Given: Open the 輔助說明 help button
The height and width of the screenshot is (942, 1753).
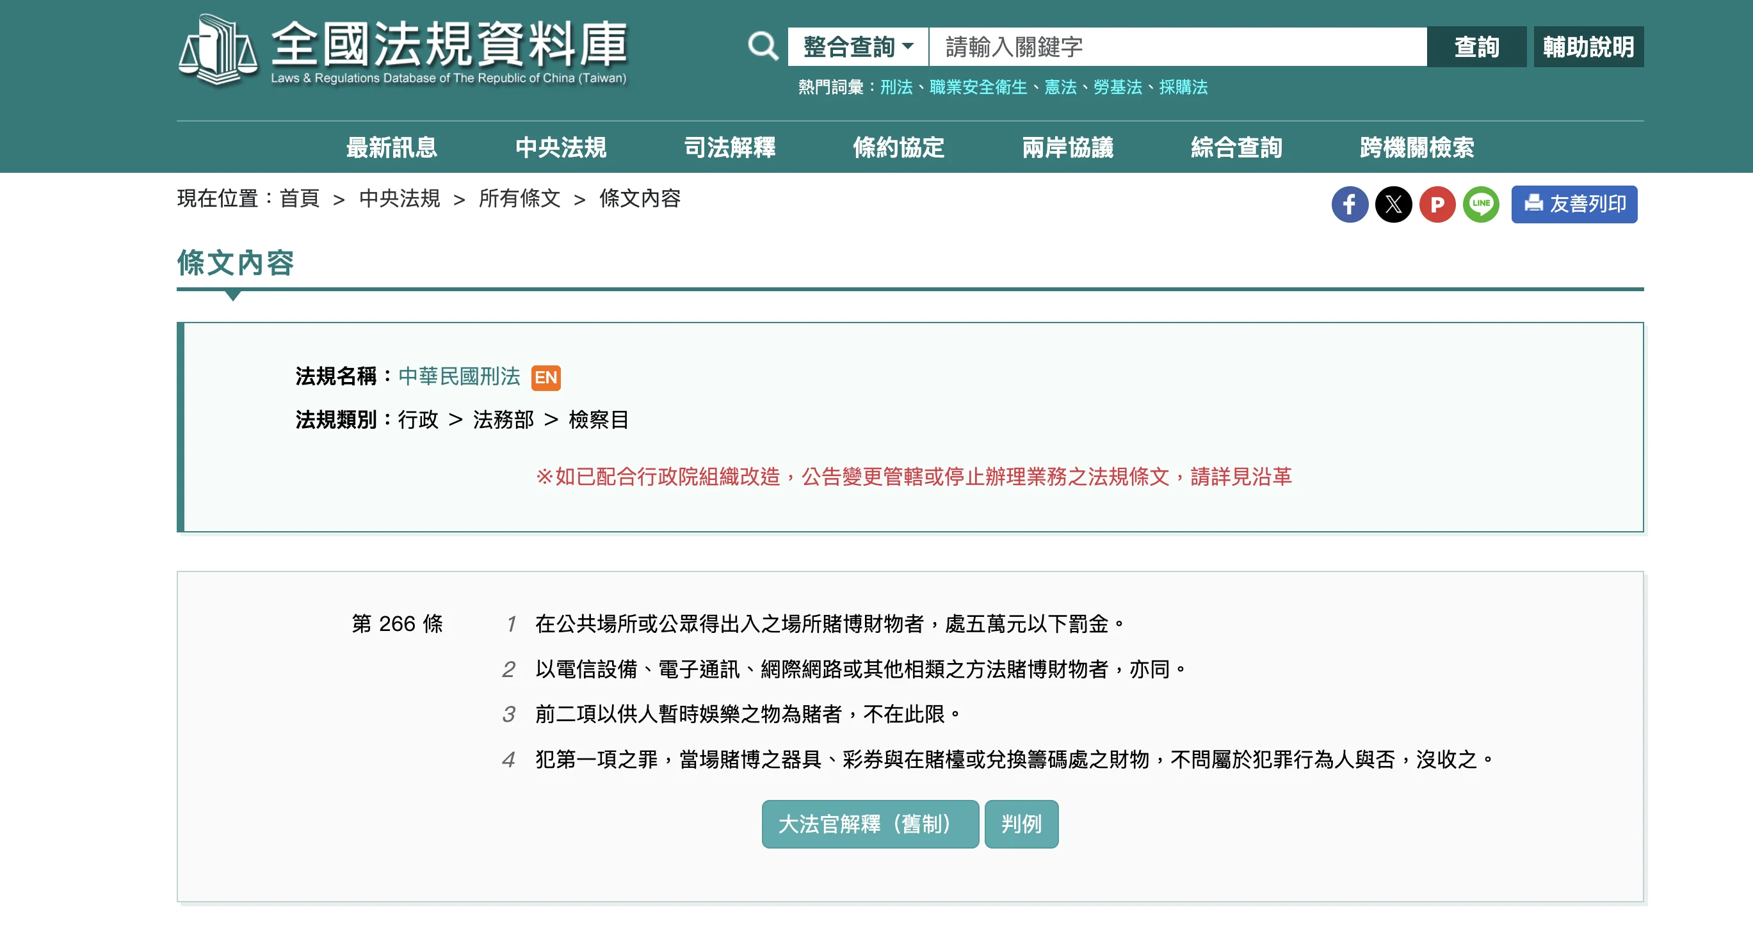Looking at the screenshot, I should (x=1588, y=47).
